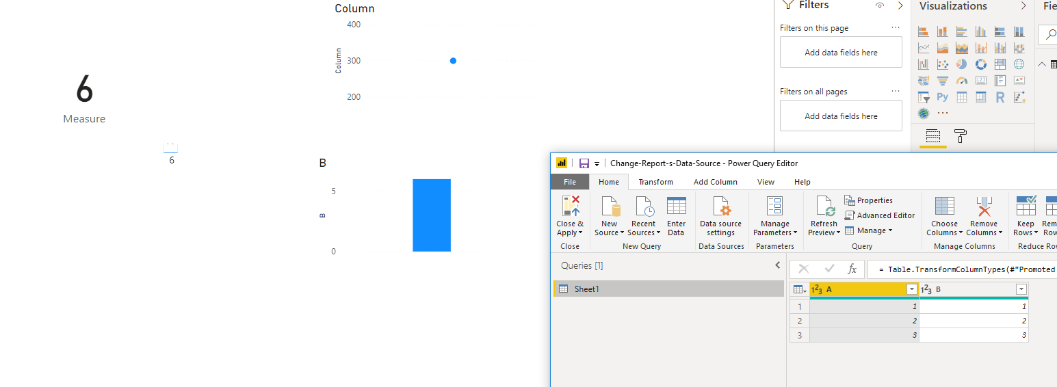Screen dimensions: 1057x387
Task: Select the 100% stacked column chart visual
Action: pos(1019,31)
